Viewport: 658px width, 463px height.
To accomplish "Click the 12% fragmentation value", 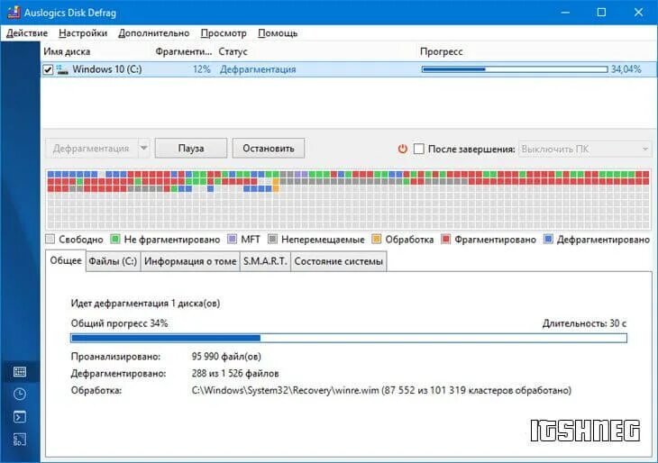I will coord(201,69).
